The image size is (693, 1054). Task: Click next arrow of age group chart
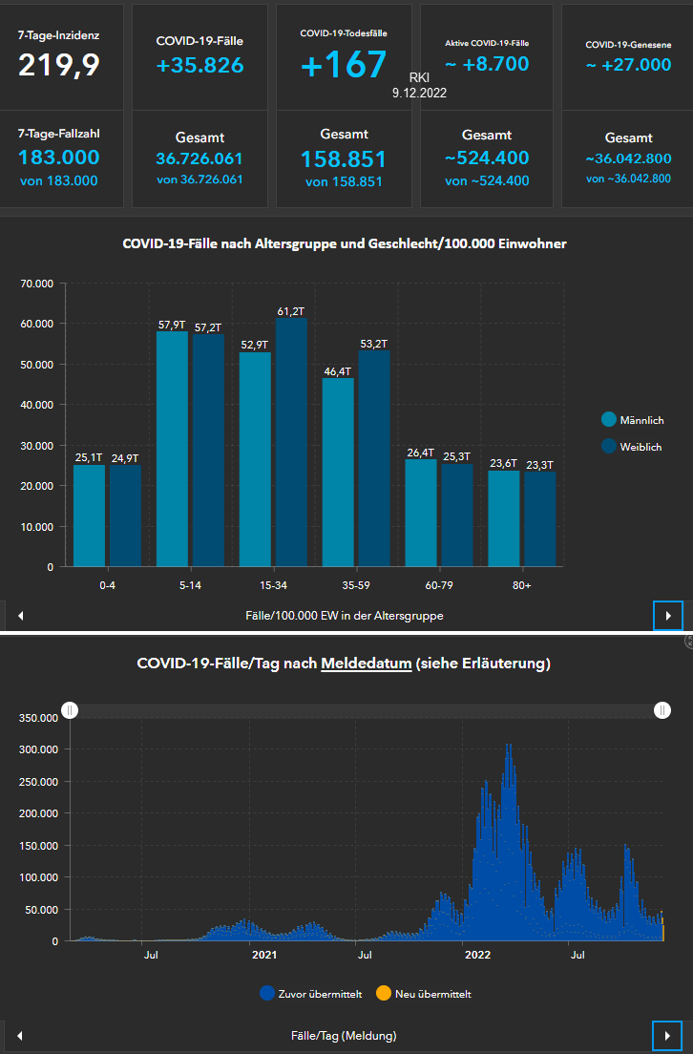click(x=667, y=616)
